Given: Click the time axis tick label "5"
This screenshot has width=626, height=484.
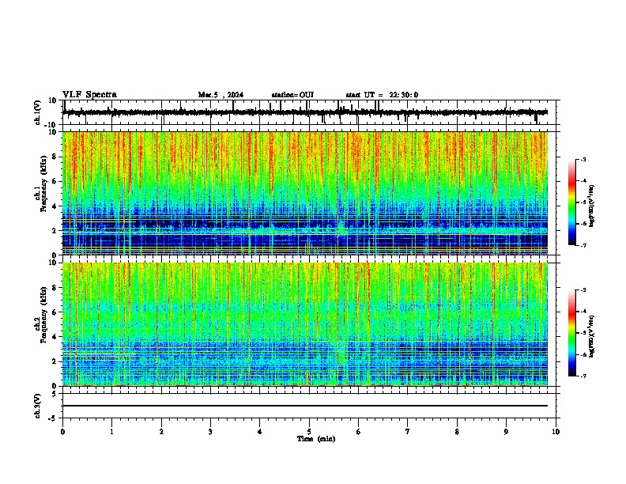Looking at the screenshot, I should (x=309, y=432).
